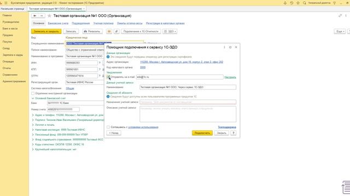Screen dimensions: 350x196
Task: Open the dialog's kebab options menu
Action: pos(224,47)
